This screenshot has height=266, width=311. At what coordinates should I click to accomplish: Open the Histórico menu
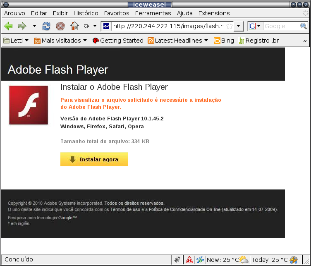pyautogui.click(x=86, y=13)
